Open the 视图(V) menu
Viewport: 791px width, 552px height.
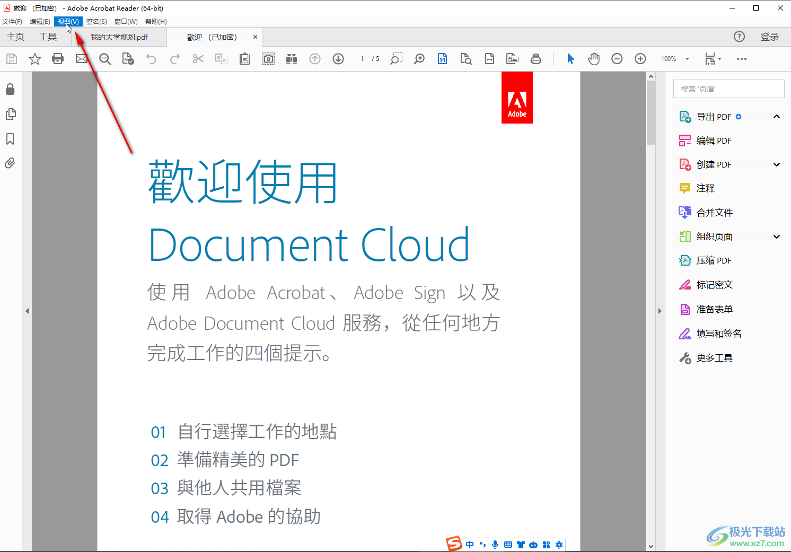(x=68, y=22)
